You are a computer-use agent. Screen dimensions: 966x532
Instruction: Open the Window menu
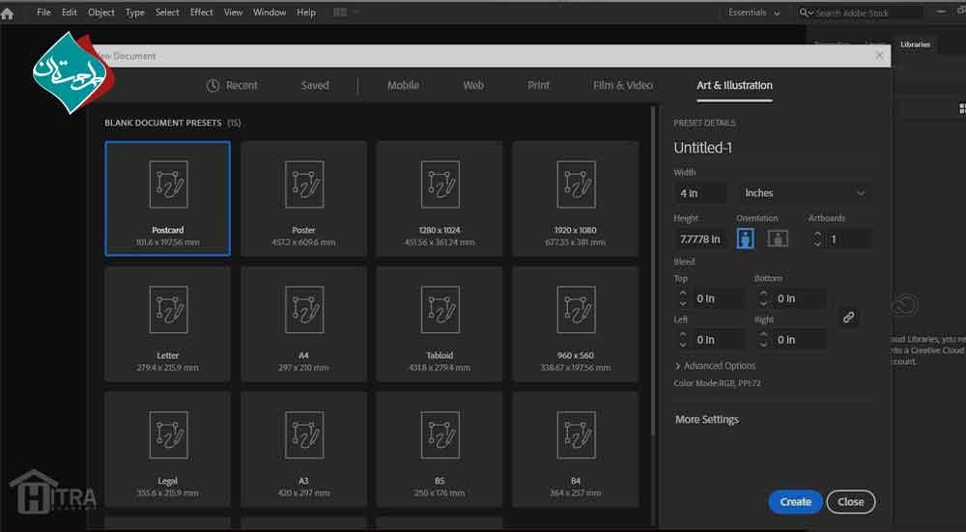(270, 13)
